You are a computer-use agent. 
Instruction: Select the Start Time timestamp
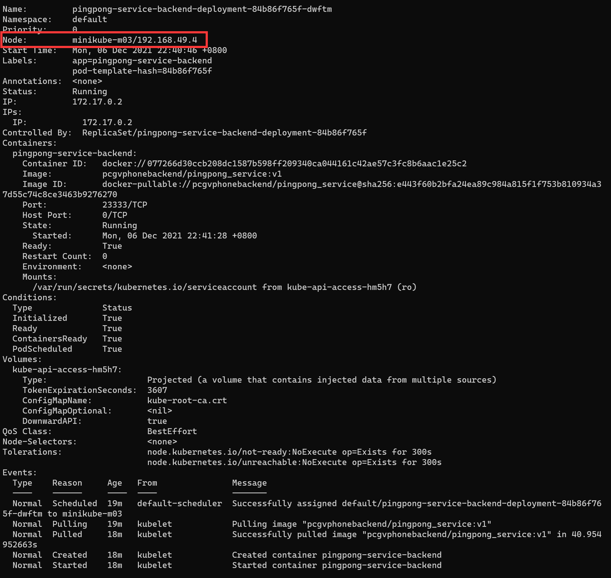click(x=149, y=50)
